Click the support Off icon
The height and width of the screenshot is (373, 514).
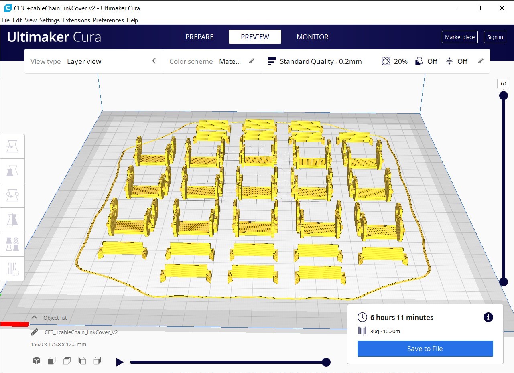pyautogui.click(x=419, y=61)
